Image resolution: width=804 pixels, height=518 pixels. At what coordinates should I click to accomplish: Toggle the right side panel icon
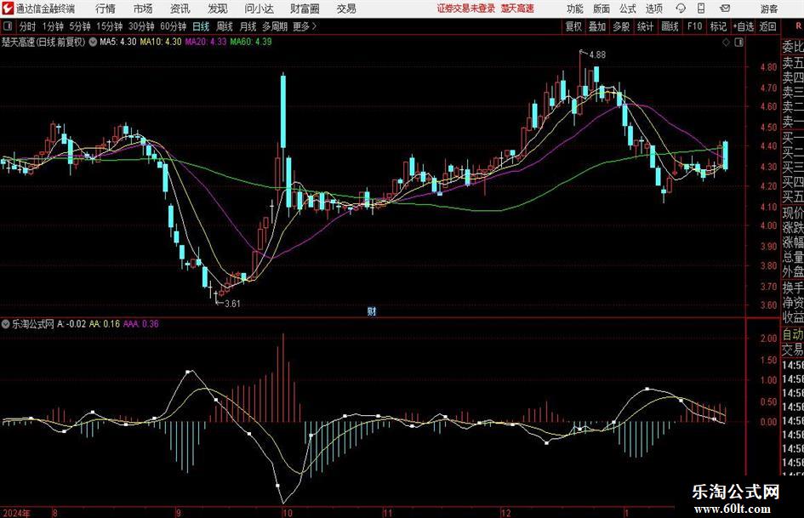pos(738,43)
